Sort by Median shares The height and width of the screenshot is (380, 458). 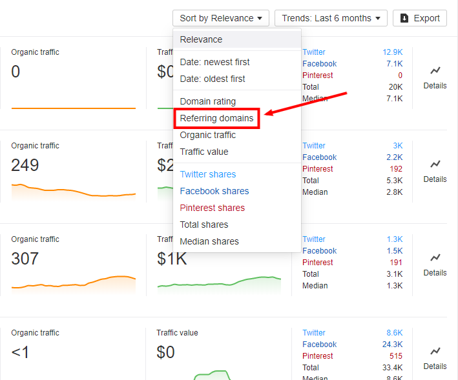click(x=209, y=241)
